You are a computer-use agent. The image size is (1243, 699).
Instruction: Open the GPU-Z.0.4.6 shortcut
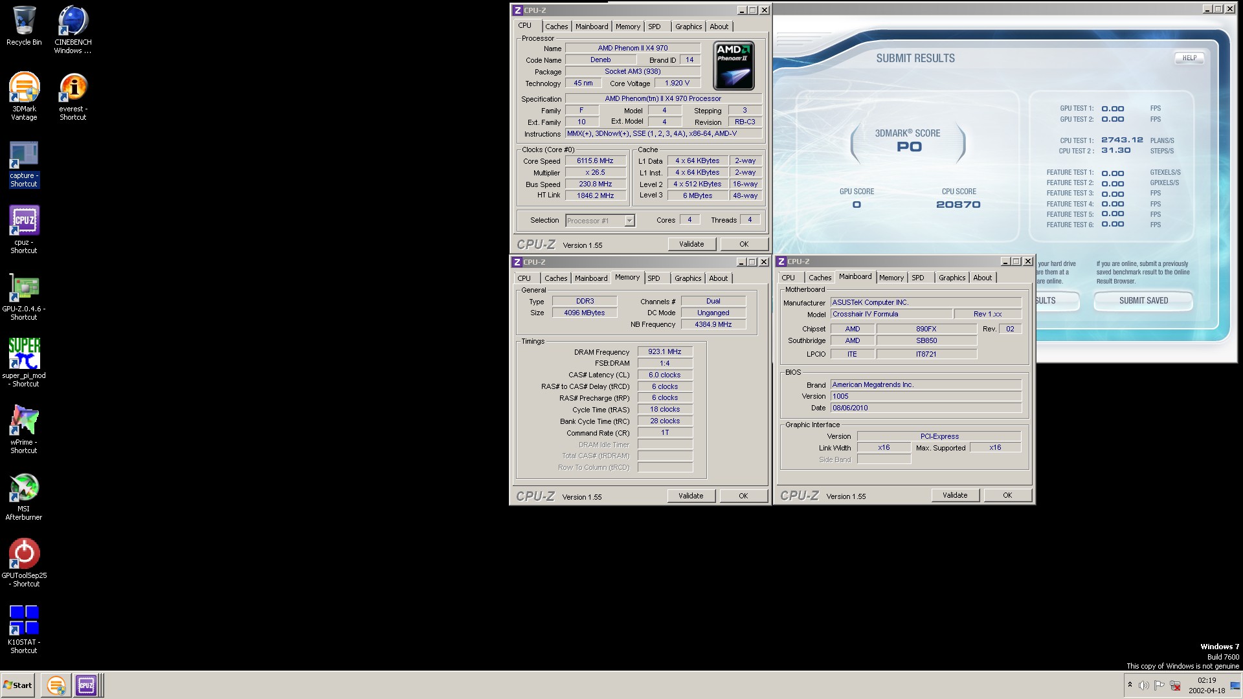(24, 289)
